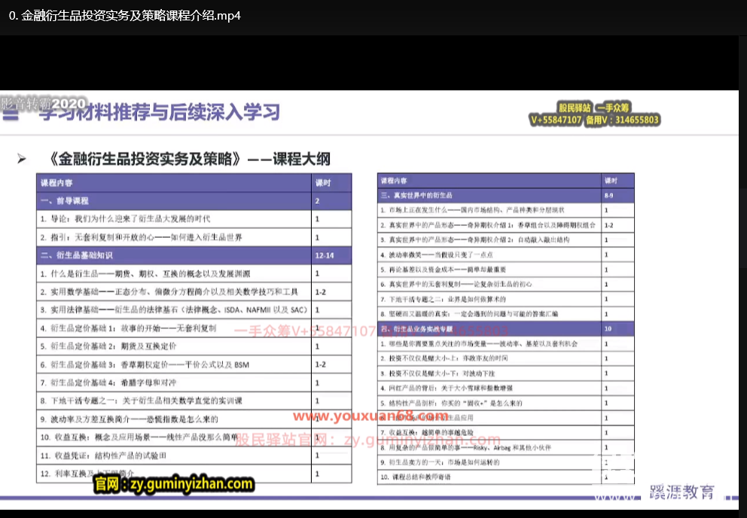Select row 波动率微笑——当假设只变了一点点

(x=506, y=254)
